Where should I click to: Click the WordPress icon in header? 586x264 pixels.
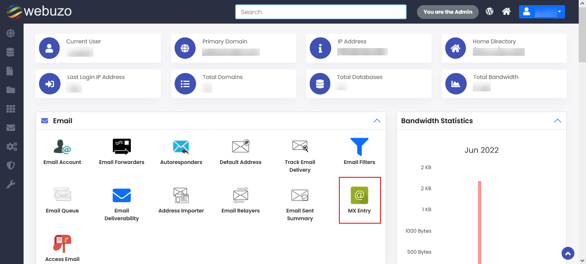coord(489,12)
